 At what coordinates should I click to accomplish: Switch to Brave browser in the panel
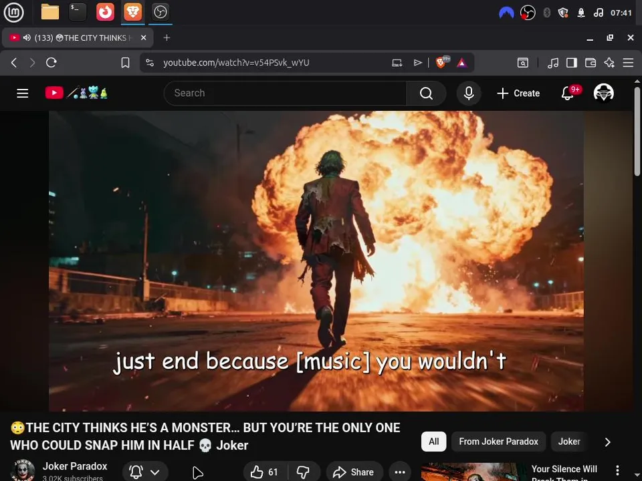[133, 12]
